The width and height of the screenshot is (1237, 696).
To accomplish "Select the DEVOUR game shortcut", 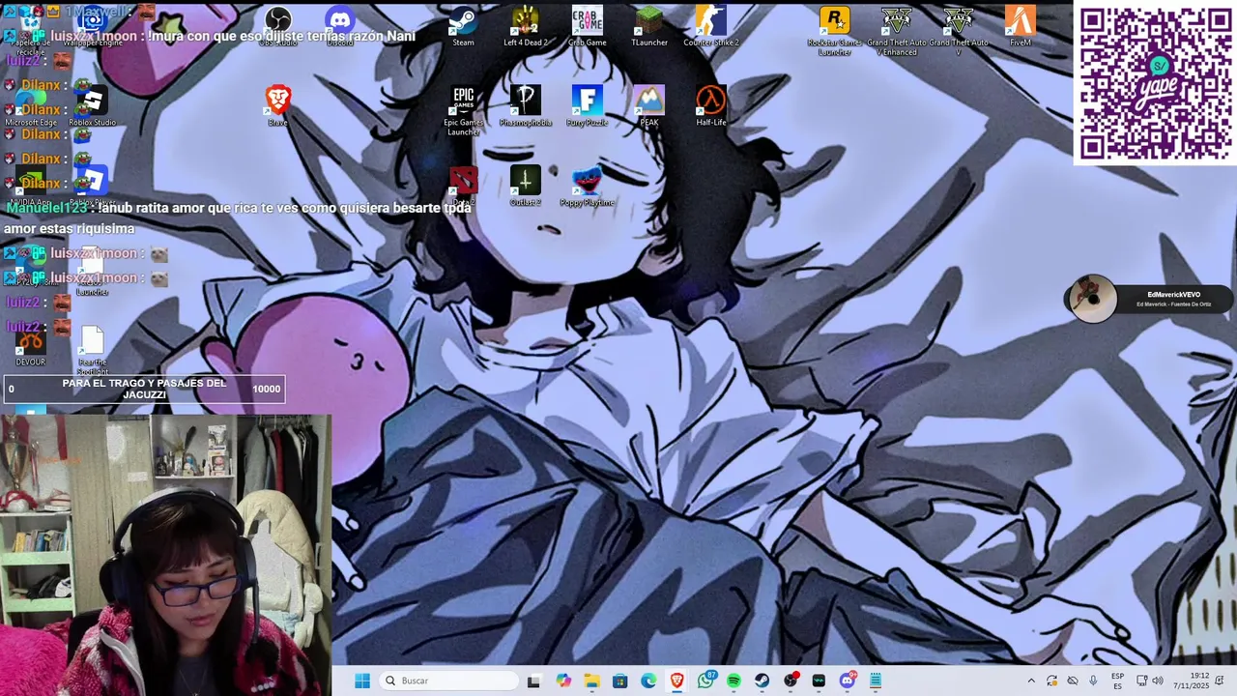I will pos(31,347).
